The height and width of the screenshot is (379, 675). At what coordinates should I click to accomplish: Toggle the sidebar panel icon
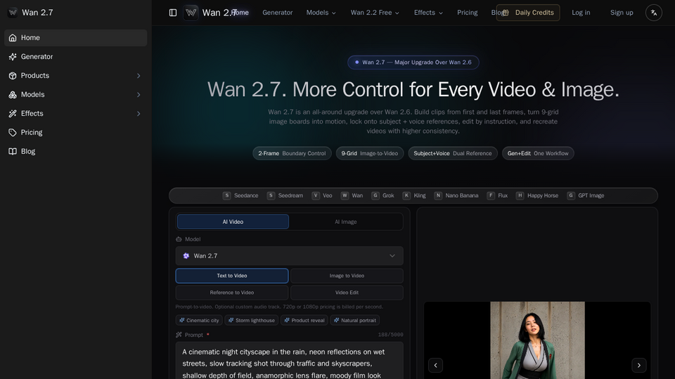coord(173,13)
